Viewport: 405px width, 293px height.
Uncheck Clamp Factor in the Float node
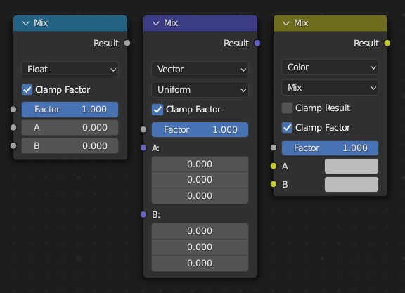tap(27, 89)
